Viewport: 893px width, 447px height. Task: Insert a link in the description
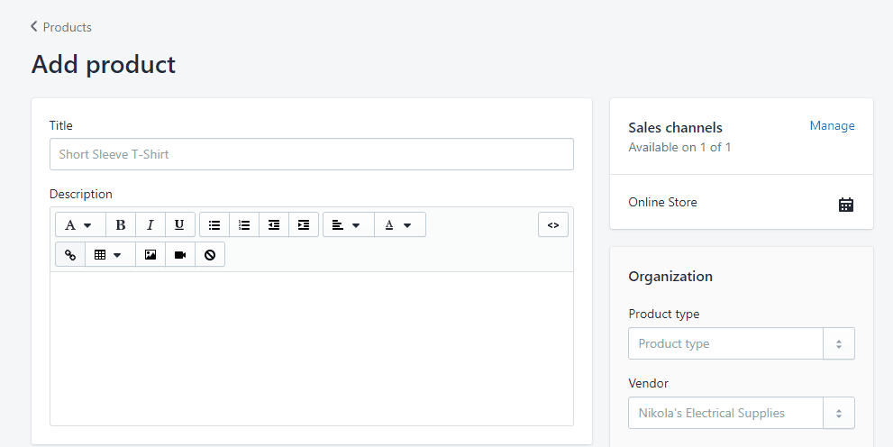70,254
